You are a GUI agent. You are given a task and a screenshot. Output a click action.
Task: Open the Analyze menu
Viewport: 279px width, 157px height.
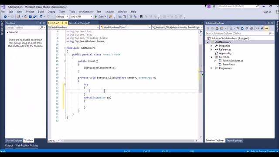109,12
